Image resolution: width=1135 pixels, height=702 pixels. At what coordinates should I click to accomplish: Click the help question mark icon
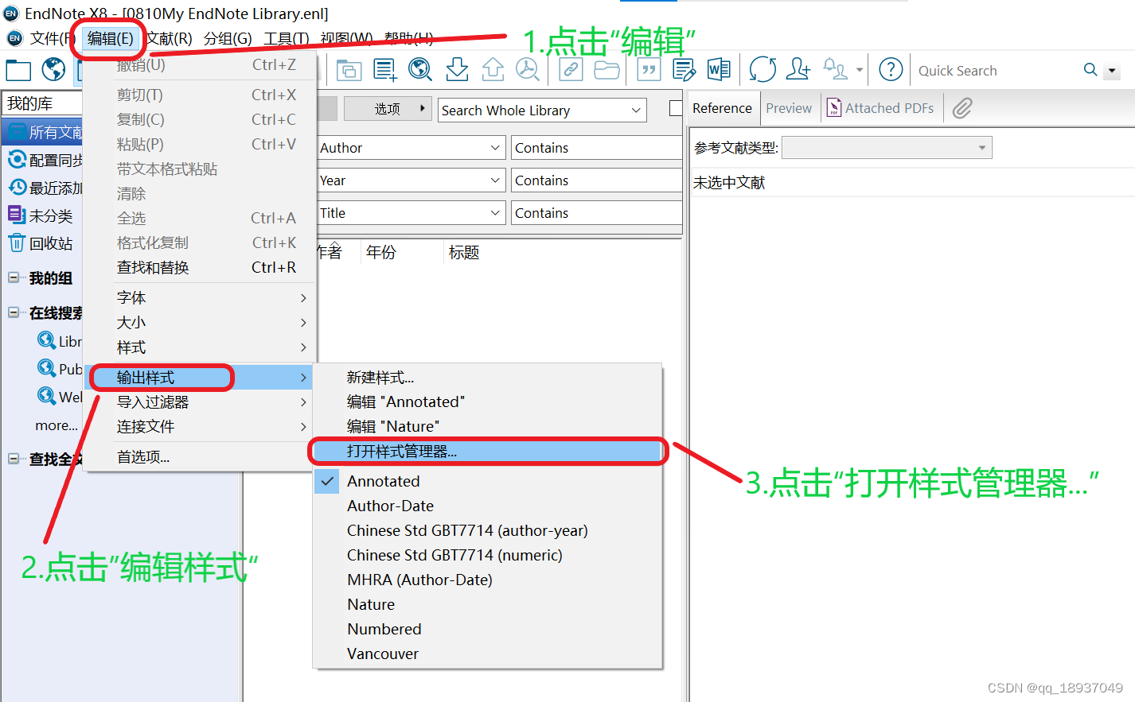[891, 70]
